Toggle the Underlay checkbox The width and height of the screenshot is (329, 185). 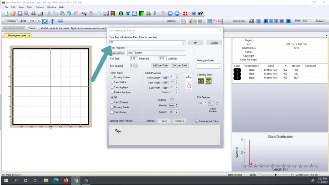[172, 100]
